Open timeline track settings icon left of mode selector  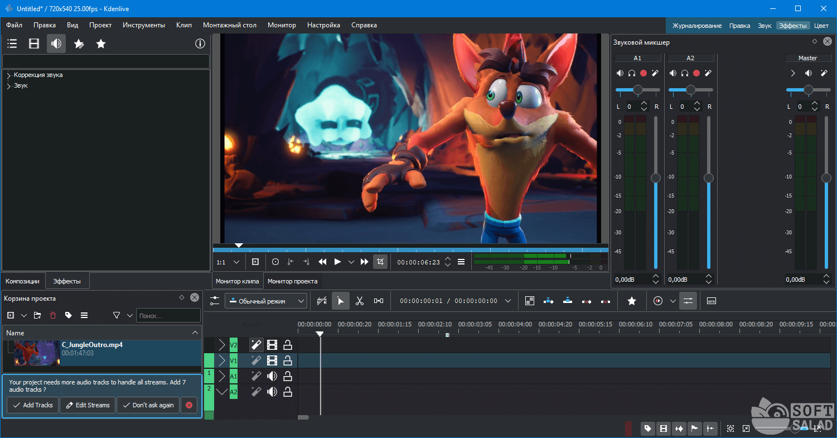click(215, 301)
